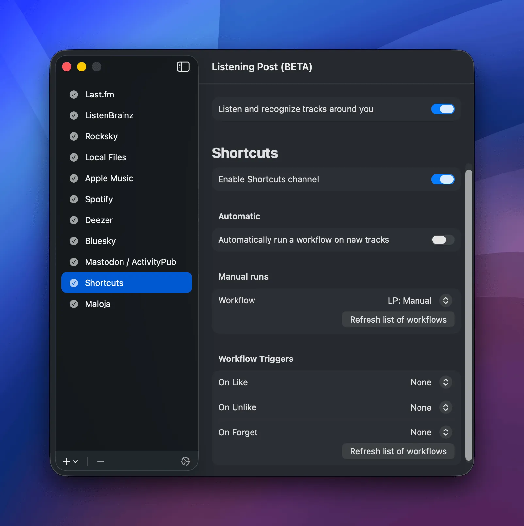This screenshot has width=524, height=526.
Task: Refresh list of workflows under Manual runs
Action: [398, 319]
